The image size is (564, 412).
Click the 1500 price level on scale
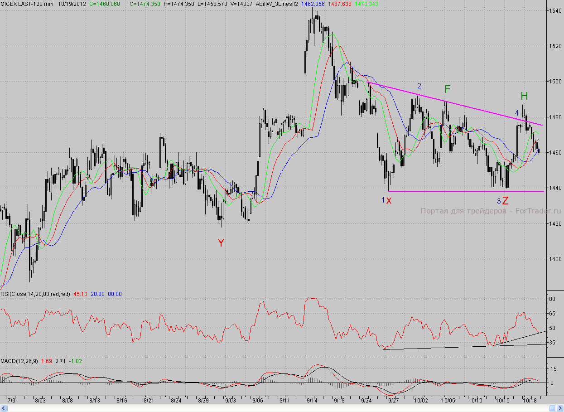pos(554,82)
